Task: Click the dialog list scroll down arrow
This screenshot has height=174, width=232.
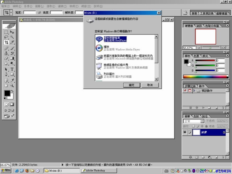Action: tap(156, 79)
